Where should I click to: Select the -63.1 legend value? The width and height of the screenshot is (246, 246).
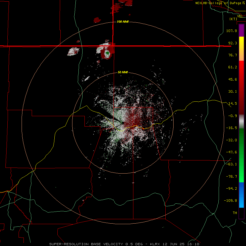click(x=232, y=164)
